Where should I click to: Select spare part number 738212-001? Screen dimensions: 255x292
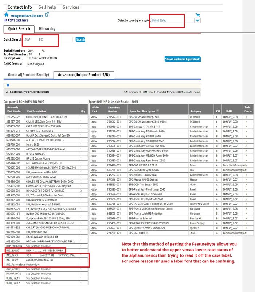coord(114,131)
